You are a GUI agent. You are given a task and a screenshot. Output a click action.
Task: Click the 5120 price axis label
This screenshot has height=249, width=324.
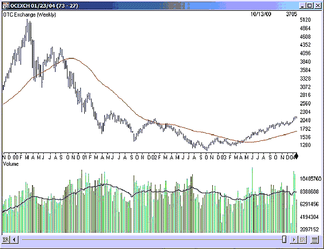[x=305, y=20]
